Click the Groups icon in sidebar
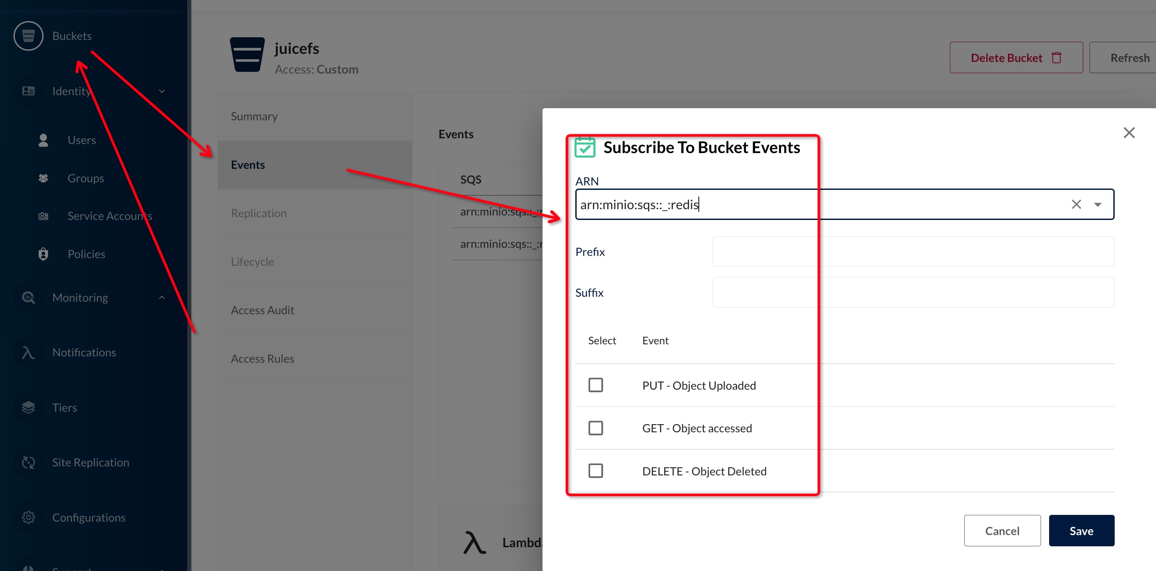 (x=43, y=178)
